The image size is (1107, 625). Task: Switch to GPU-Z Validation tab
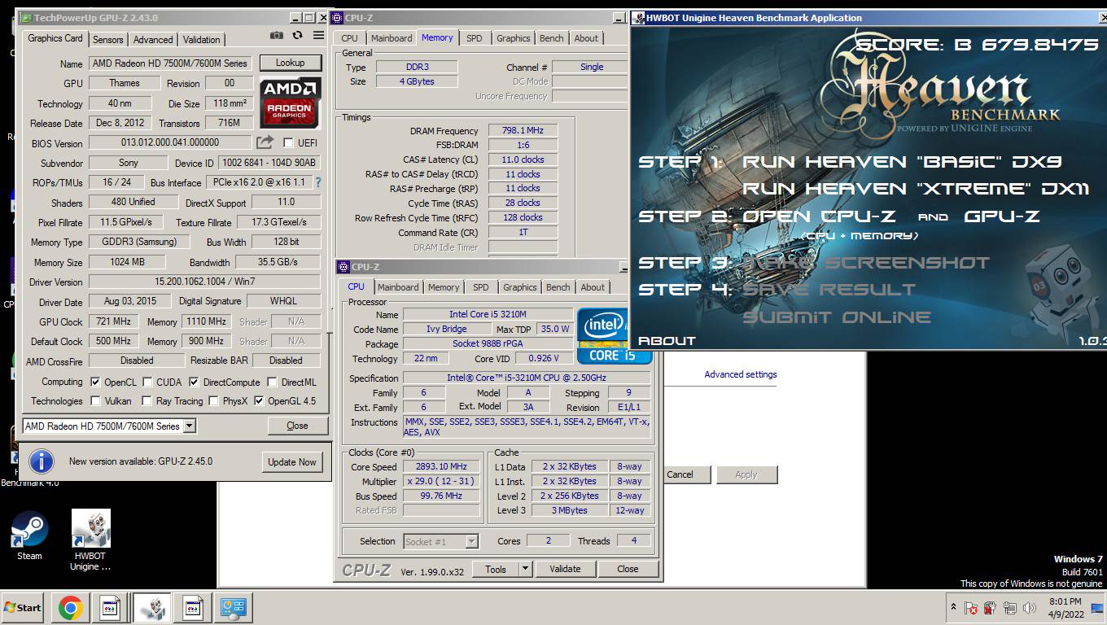201,39
